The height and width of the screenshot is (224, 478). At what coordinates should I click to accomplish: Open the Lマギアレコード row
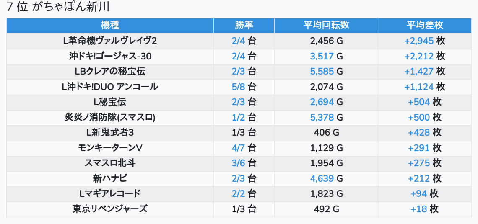[x=110, y=193]
